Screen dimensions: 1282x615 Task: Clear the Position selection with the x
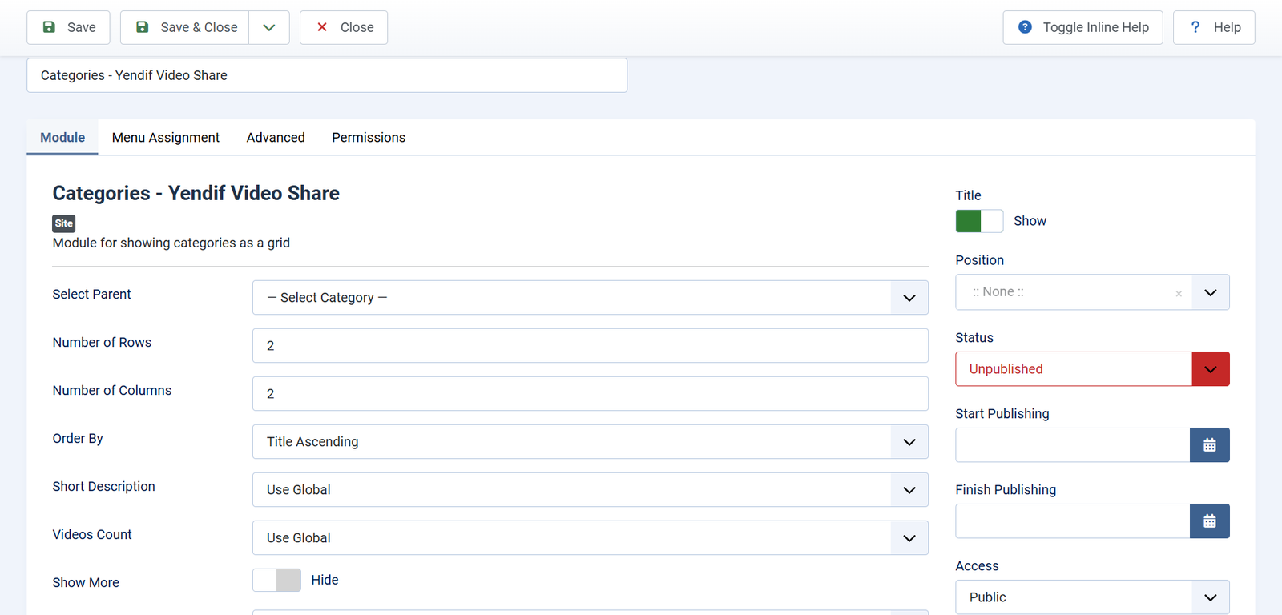point(1179,294)
